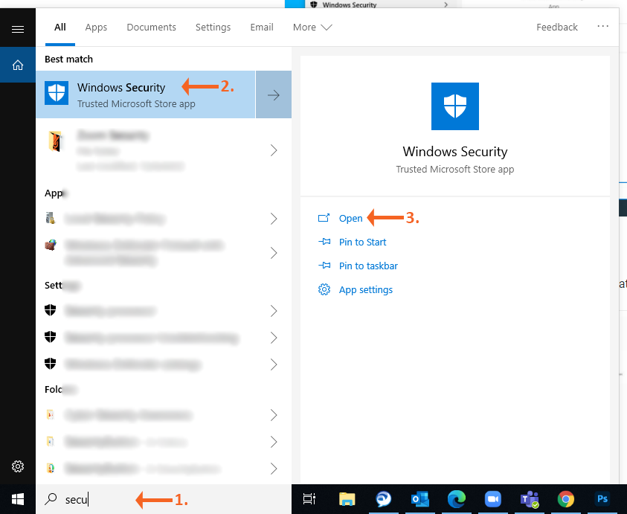Select Pin to taskbar option
The image size is (627, 514).
pyautogui.click(x=367, y=266)
